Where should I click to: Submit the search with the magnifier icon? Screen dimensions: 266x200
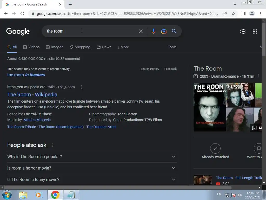174,31
